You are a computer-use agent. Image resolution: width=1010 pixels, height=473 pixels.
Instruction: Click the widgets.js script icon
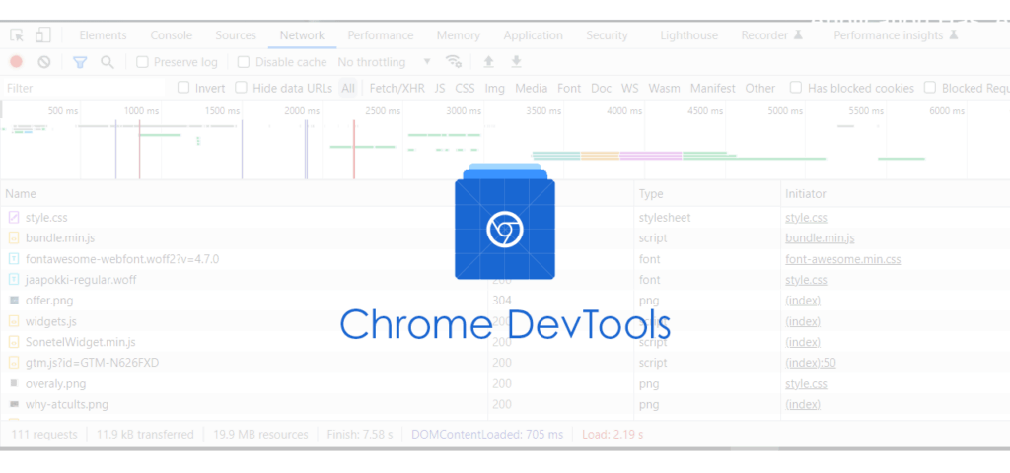coord(14,321)
